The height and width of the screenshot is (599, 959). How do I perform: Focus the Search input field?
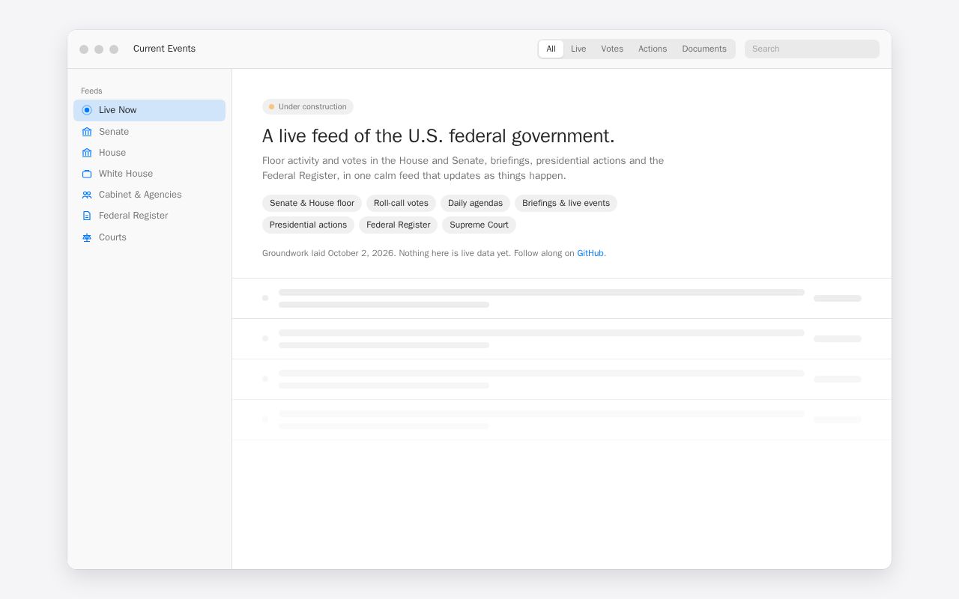(x=812, y=49)
